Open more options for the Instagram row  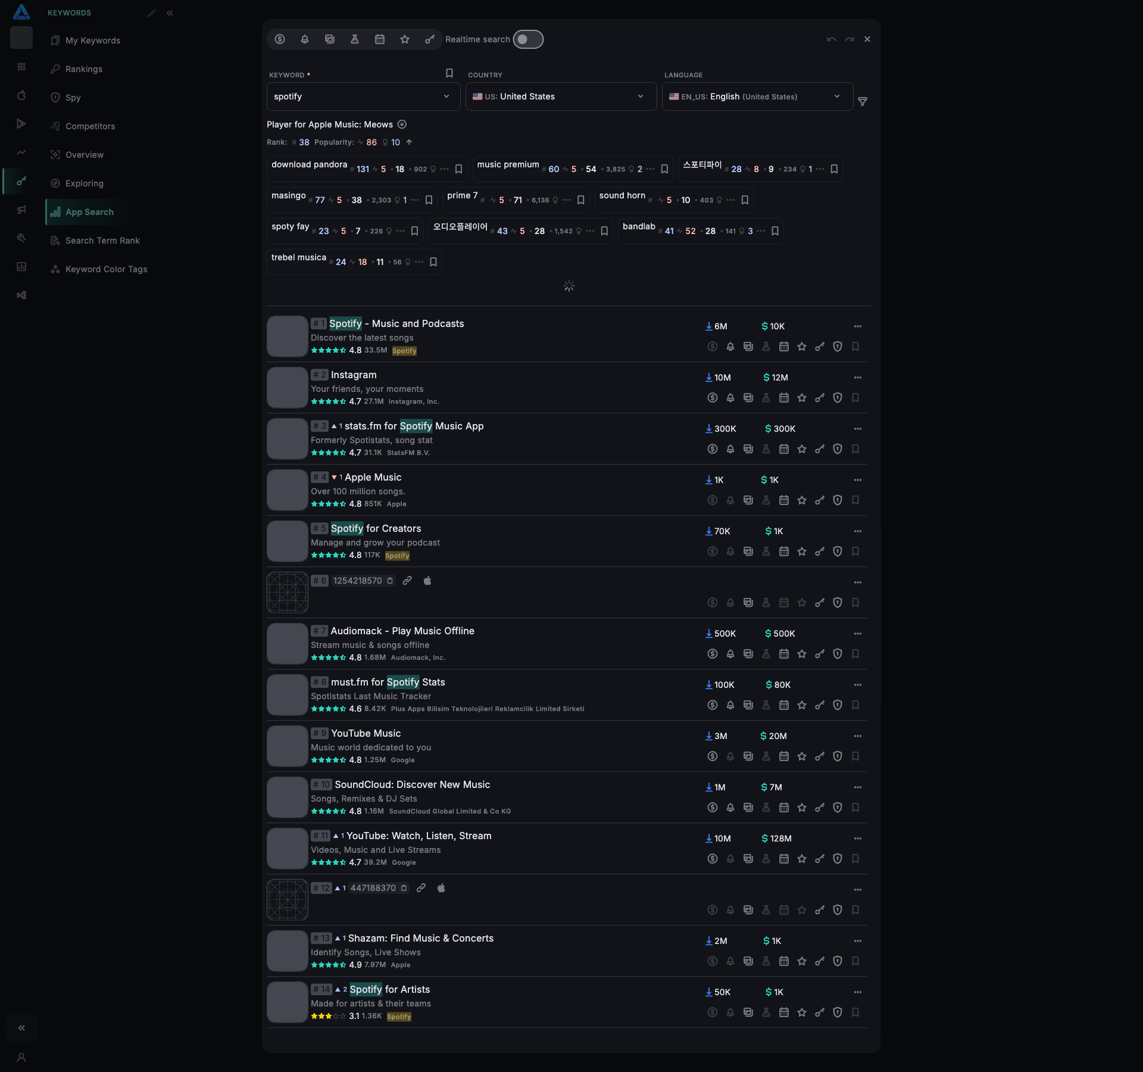(x=858, y=378)
